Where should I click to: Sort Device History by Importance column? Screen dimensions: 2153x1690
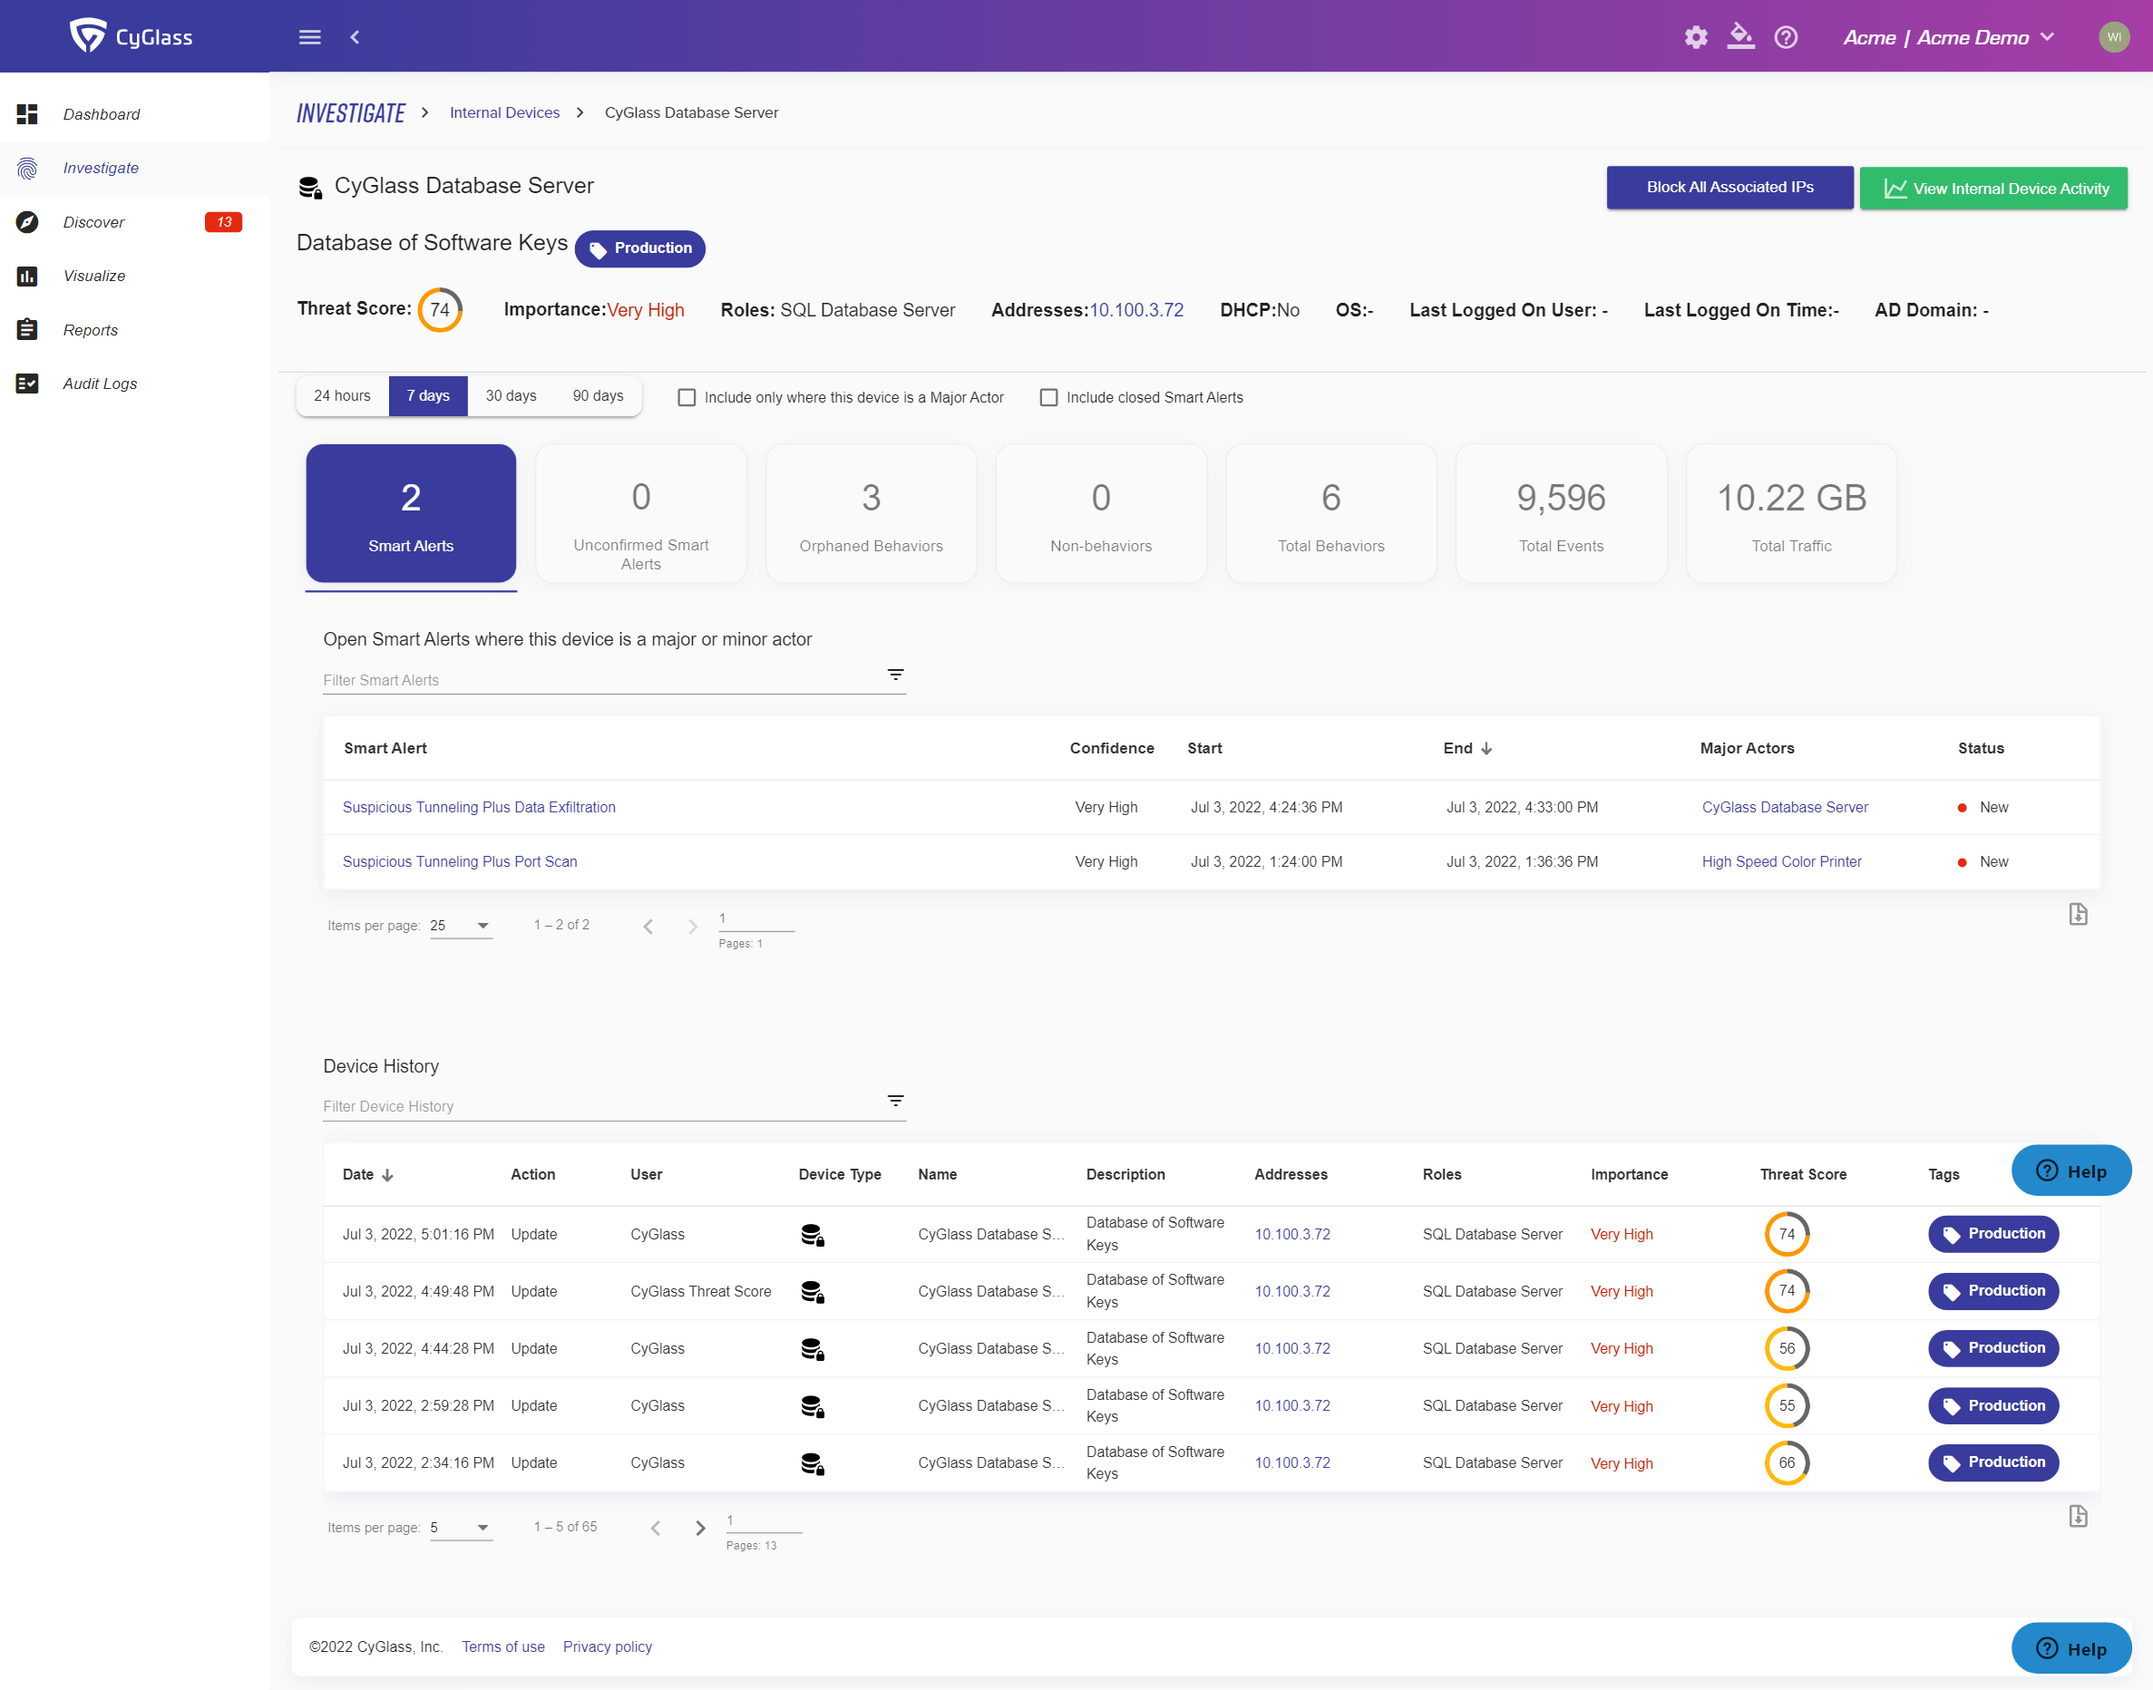1629,1174
